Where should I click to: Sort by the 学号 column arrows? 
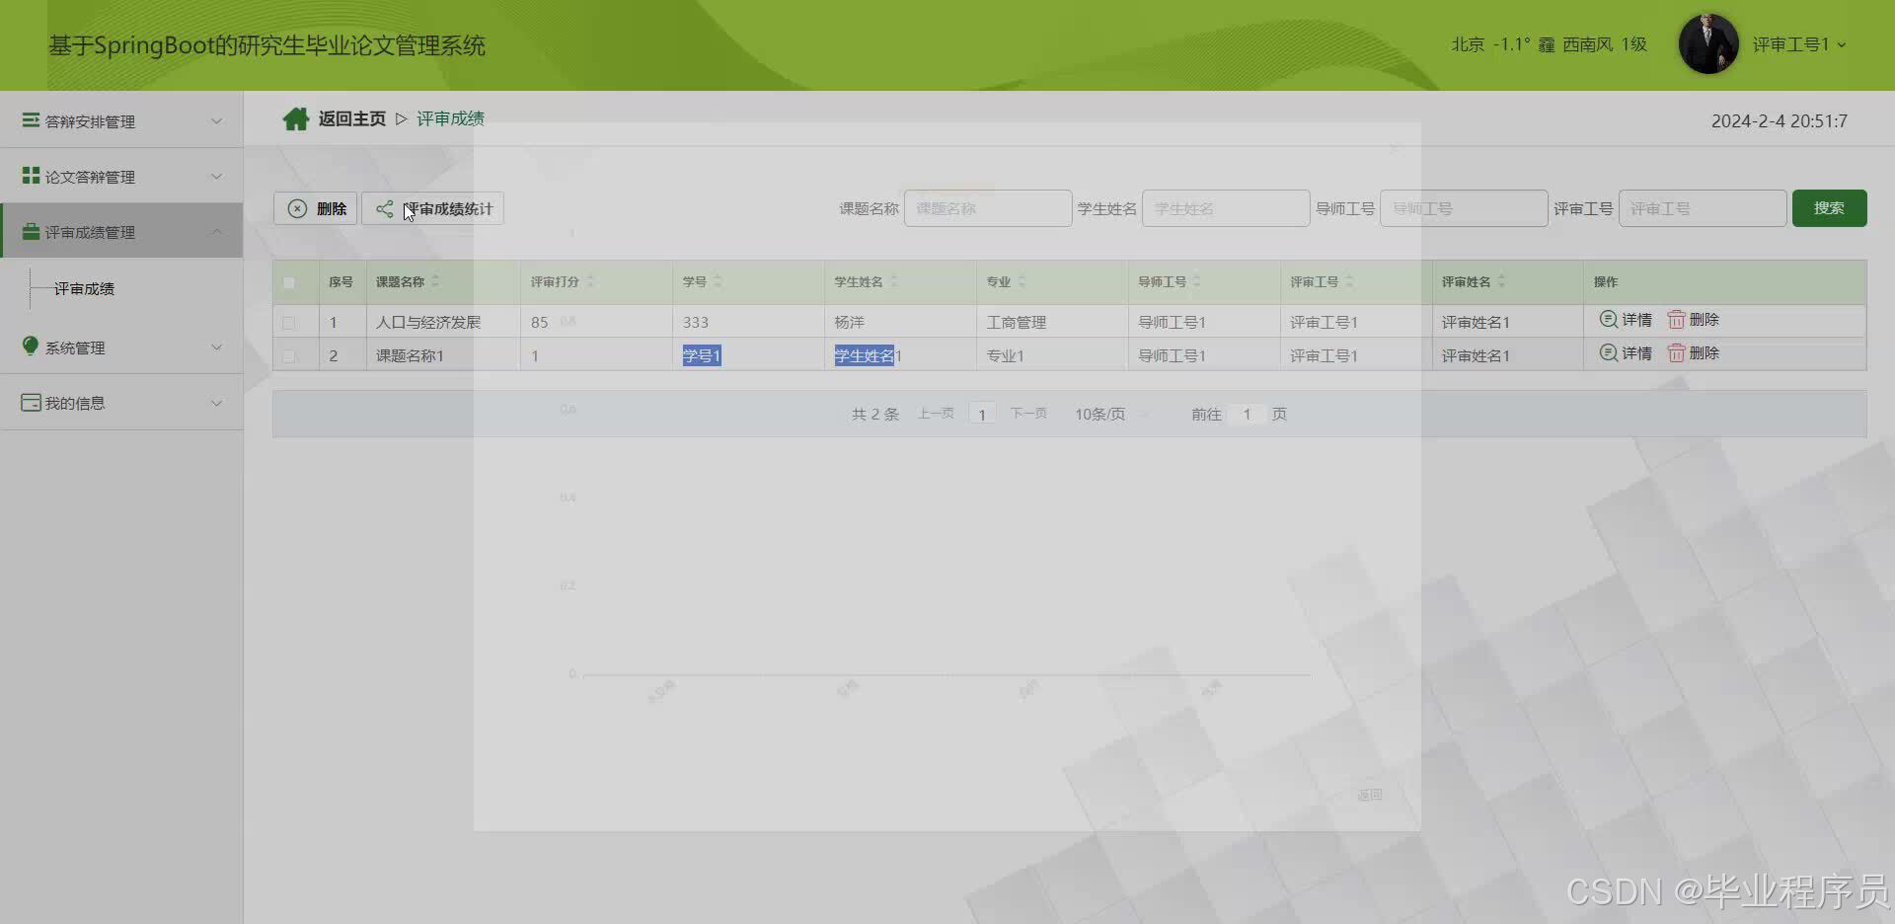pos(718,281)
